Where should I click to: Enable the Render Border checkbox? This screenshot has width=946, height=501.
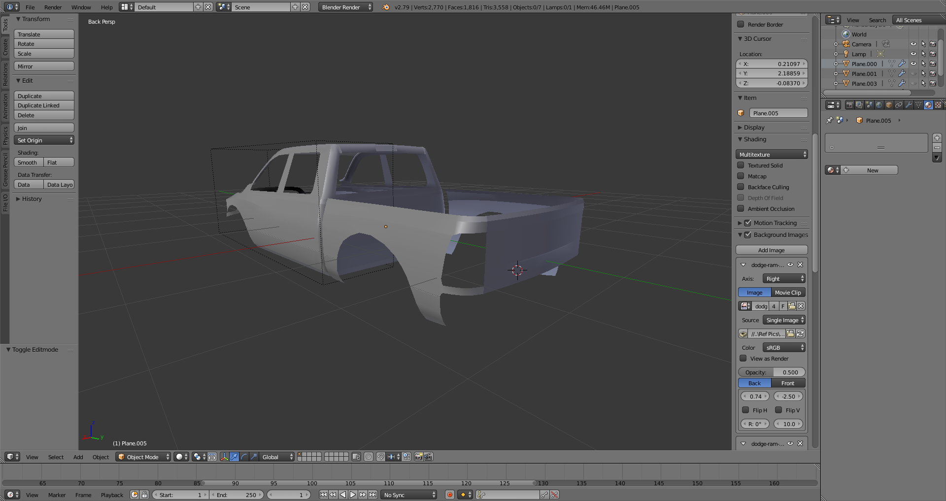click(x=741, y=24)
